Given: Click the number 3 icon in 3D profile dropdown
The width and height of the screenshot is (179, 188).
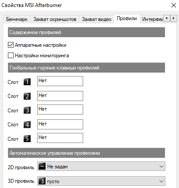Looking at the screenshot, I should click(42, 181).
